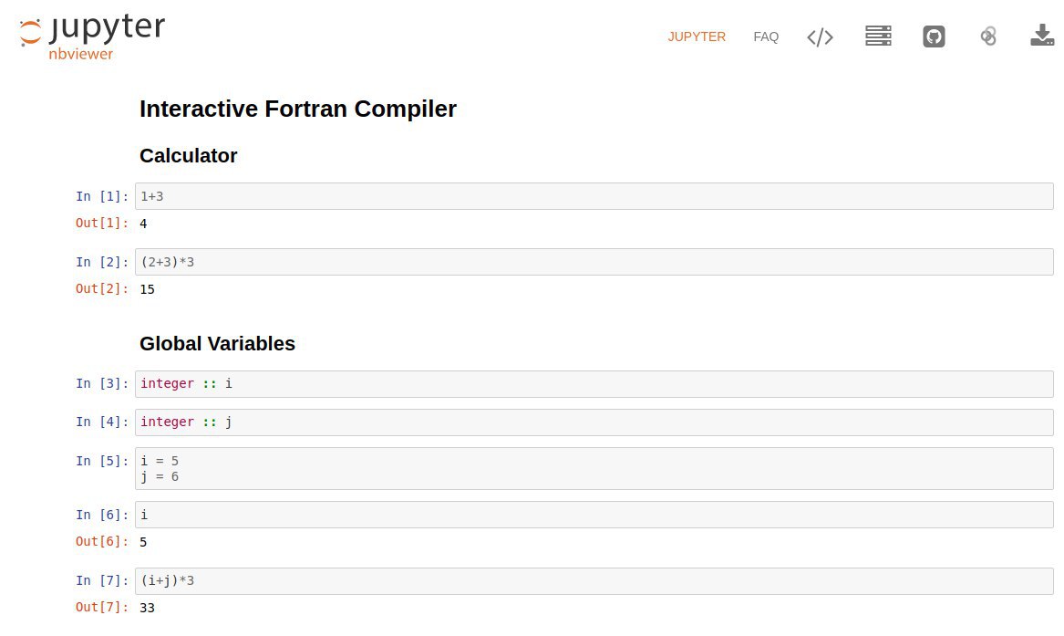Click the Global Variables heading
Screen dimensions: 1064x636
[217, 343]
